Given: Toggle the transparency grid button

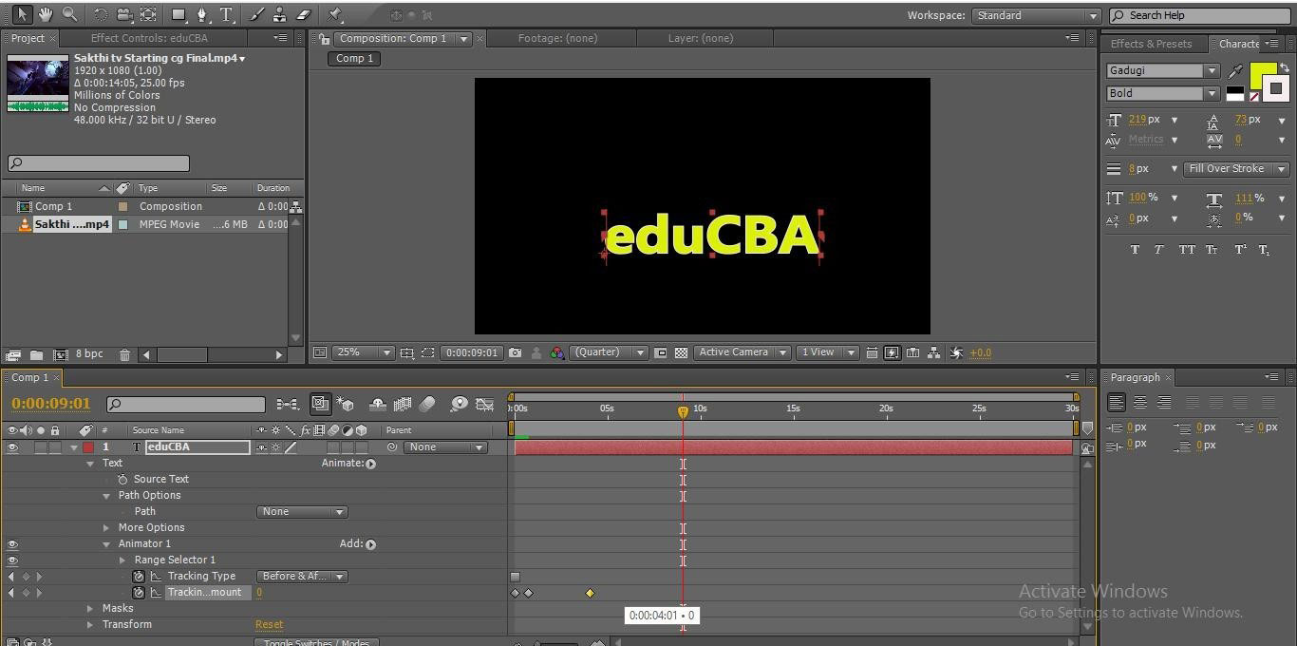Looking at the screenshot, I should [681, 352].
